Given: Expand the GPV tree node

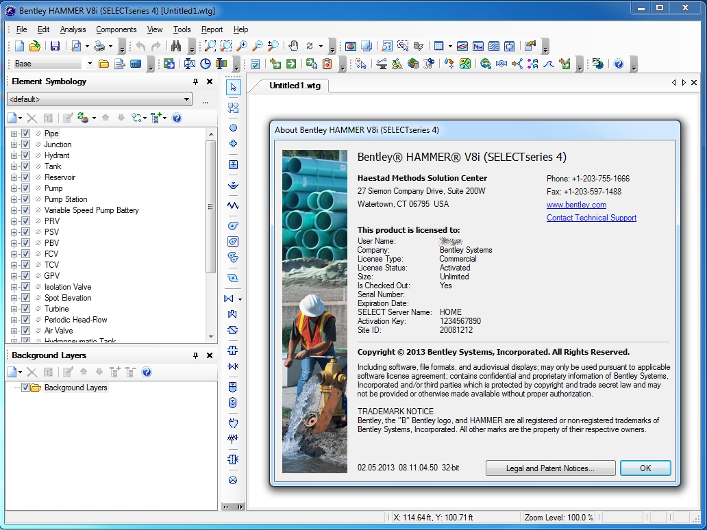Looking at the screenshot, I should 14,276.
